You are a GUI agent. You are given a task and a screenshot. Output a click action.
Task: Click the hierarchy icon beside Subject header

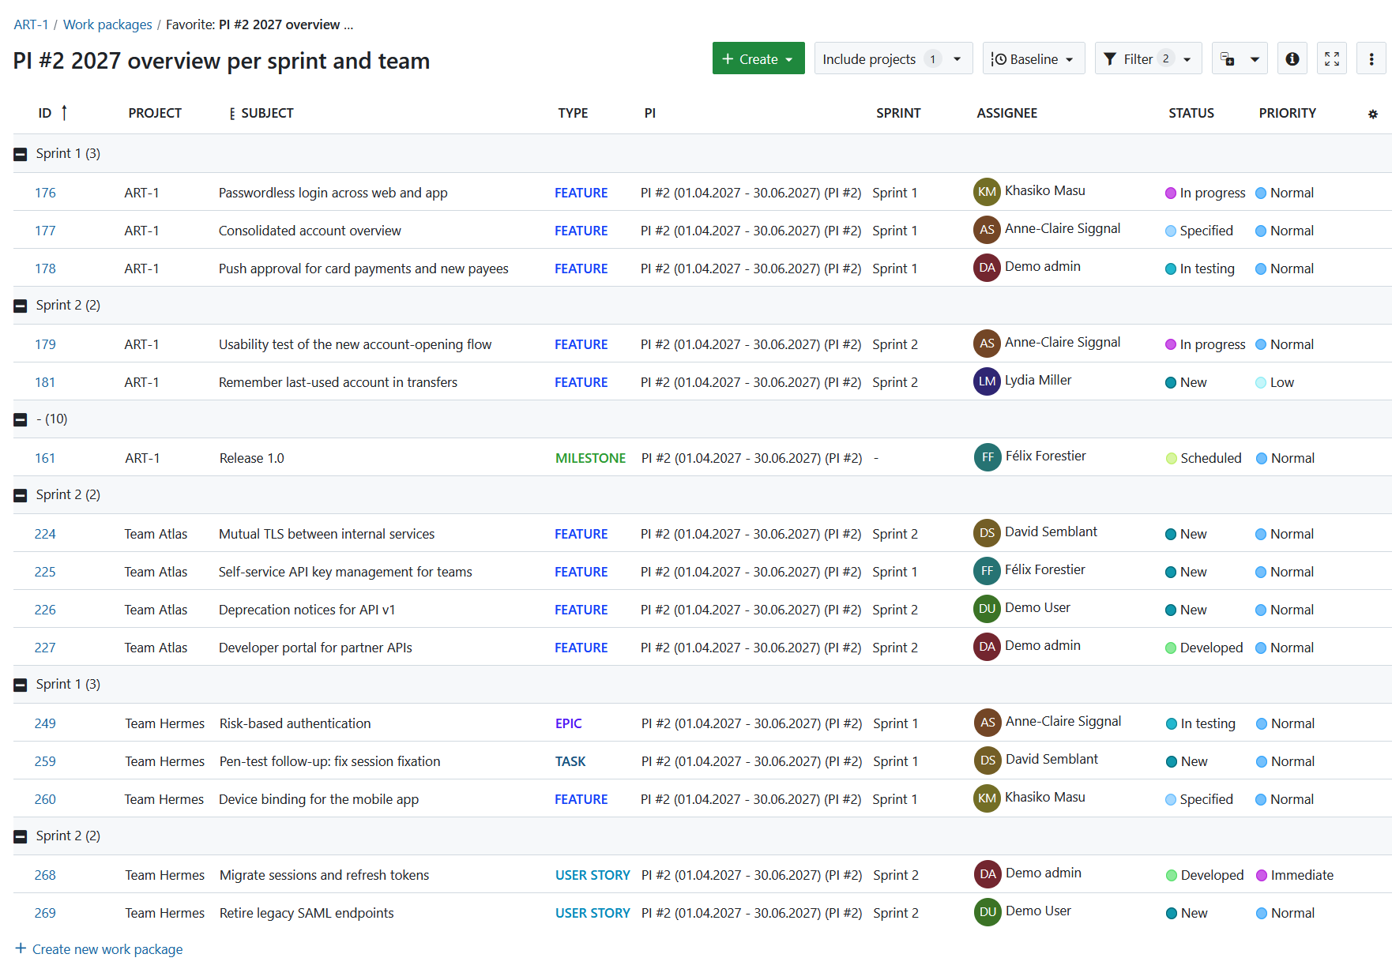click(231, 114)
